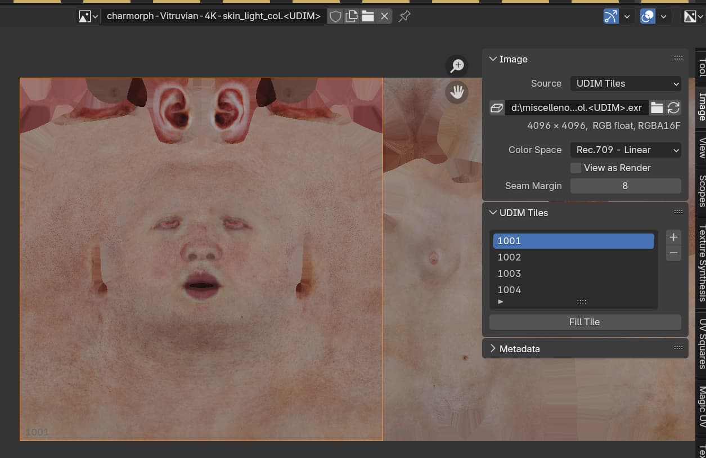Screen dimensions: 706x458
Task: Select tile 1001 in the UDIM list
Action: [573, 241]
